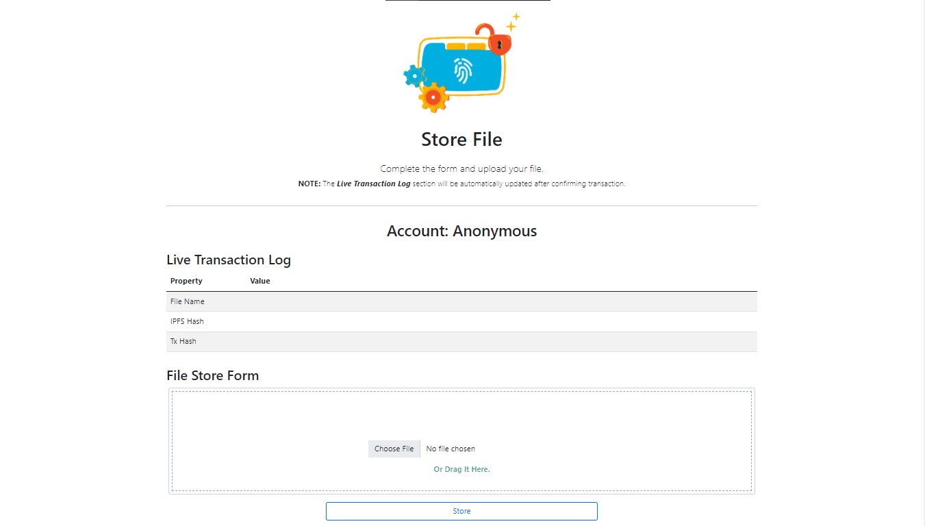Select the IPFS Hash row
The width and height of the screenshot is (925, 526).
pyautogui.click(x=461, y=321)
